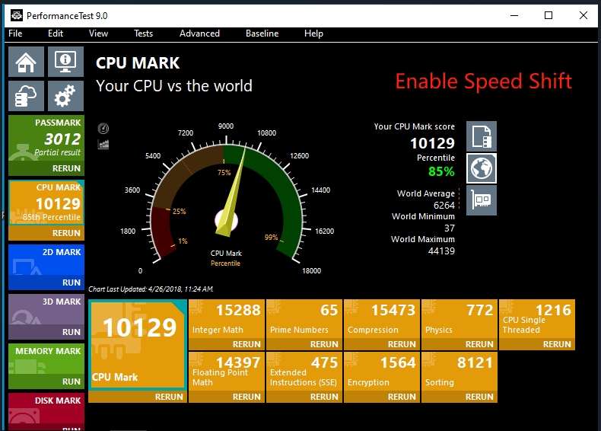Open the System Information monitor icon
Image resolution: width=601 pixels, height=431 pixels.
point(65,62)
